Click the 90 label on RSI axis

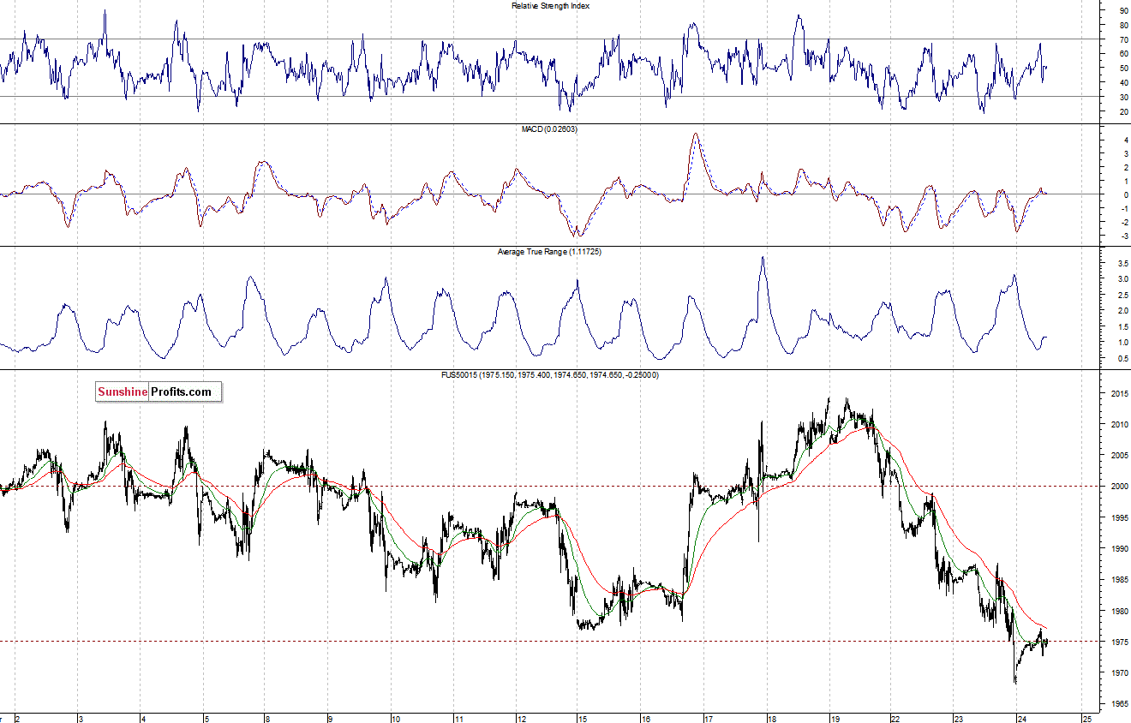[1122, 11]
